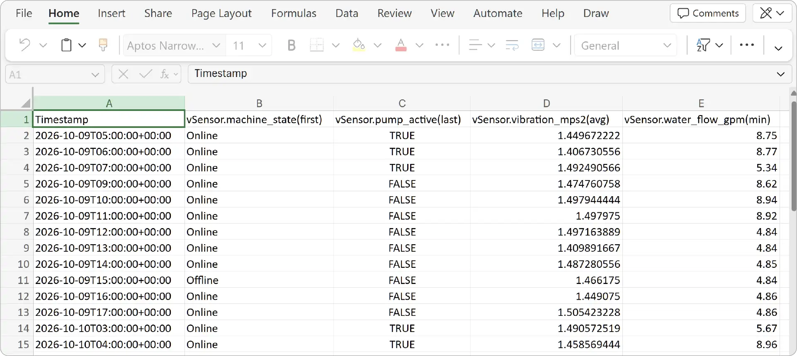Open the font size dropdown

click(262, 45)
